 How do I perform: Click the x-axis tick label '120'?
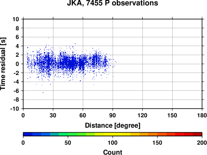coord(142,115)
